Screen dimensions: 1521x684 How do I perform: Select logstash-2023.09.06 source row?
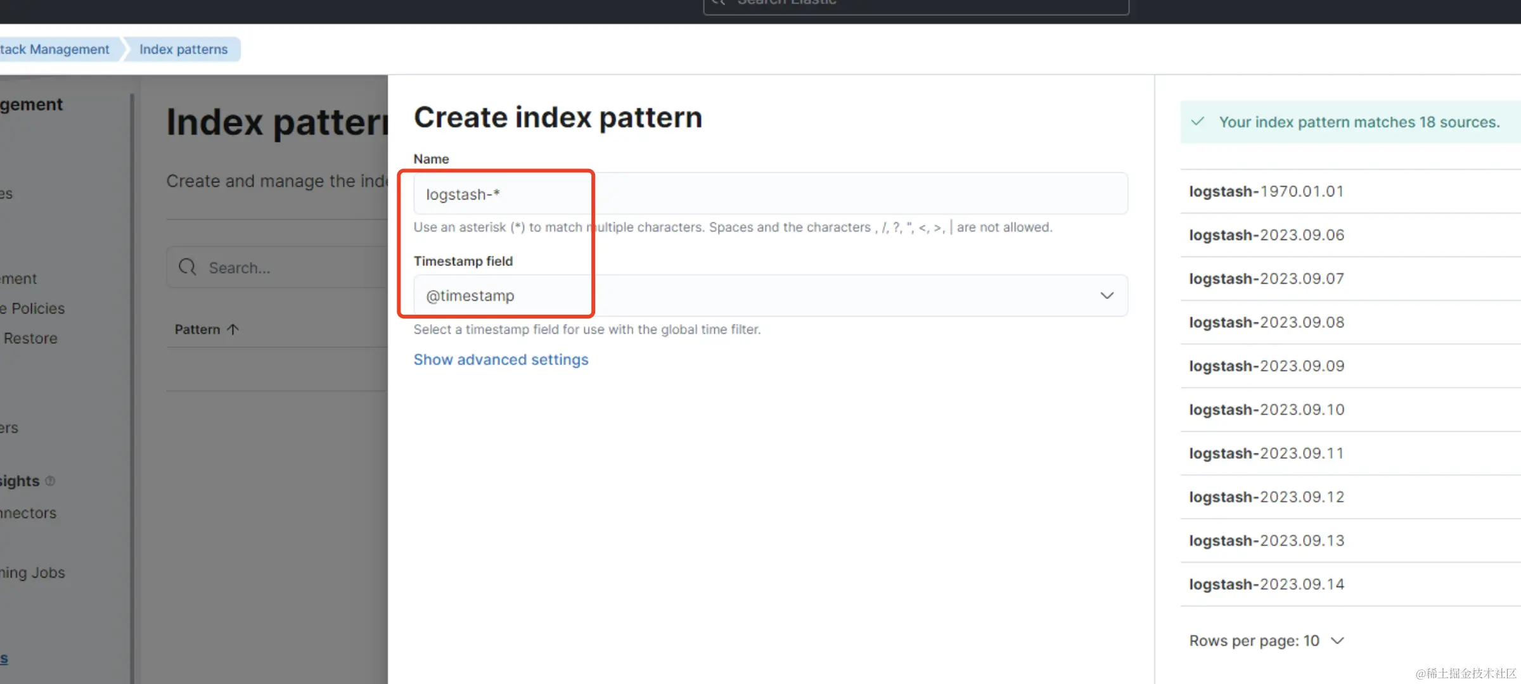1350,235
